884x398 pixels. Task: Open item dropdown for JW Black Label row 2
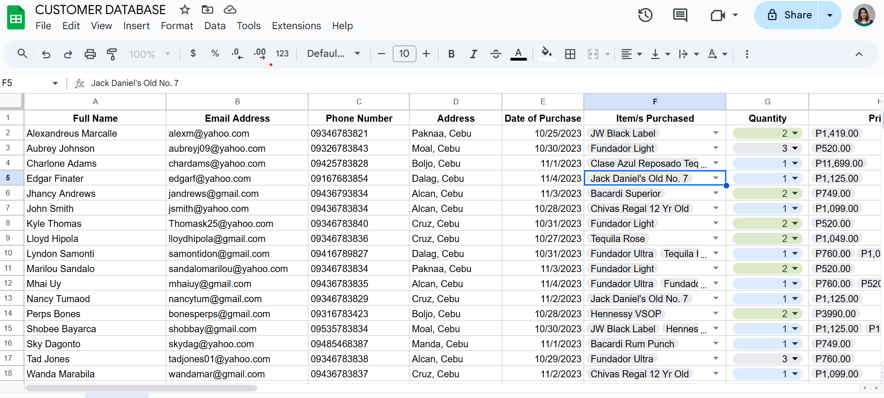click(716, 133)
